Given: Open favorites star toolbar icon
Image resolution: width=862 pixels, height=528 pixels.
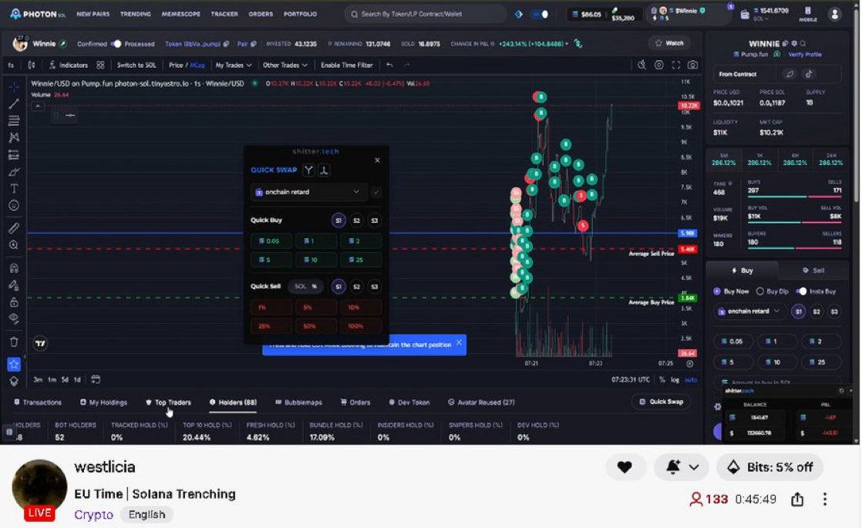Looking at the screenshot, I should (x=14, y=365).
